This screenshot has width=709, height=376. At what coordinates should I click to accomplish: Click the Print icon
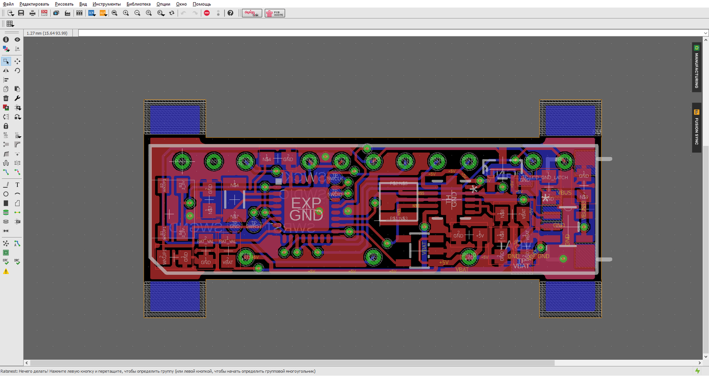32,13
